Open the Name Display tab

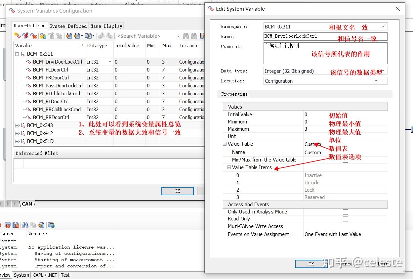tap(106, 26)
